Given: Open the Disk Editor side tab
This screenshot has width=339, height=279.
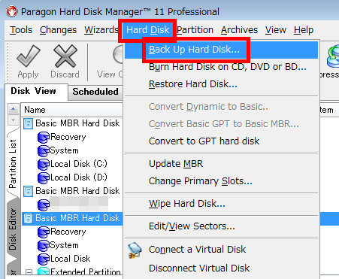Looking at the screenshot, I should (x=13, y=229).
